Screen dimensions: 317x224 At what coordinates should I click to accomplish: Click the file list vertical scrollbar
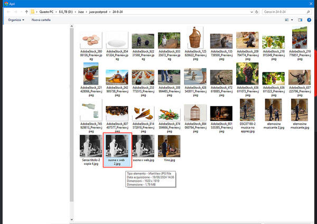click(72, 106)
